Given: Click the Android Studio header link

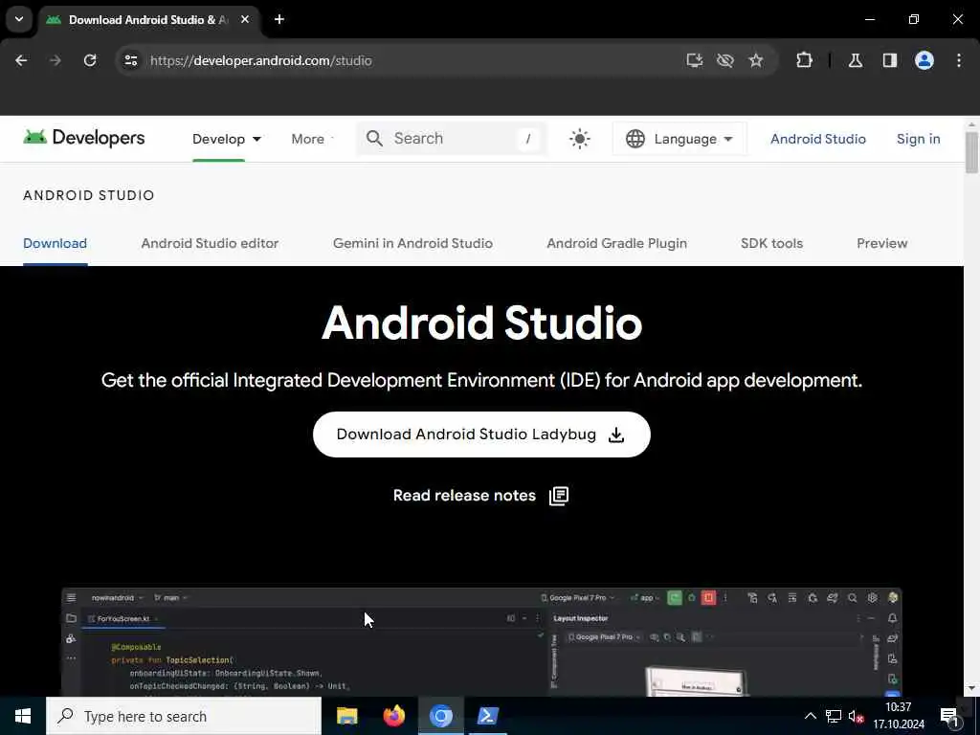Looking at the screenshot, I should coord(817,139).
